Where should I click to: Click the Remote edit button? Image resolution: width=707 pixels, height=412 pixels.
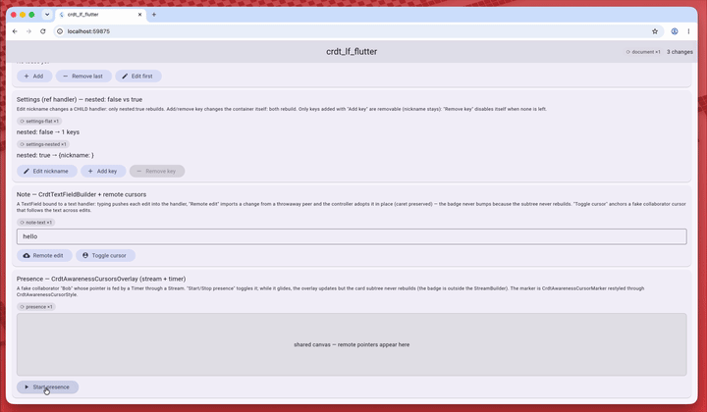click(44, 255)
